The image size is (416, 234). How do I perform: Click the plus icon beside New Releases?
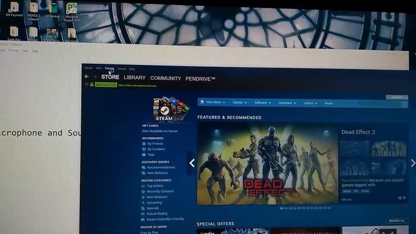(143, 197)
